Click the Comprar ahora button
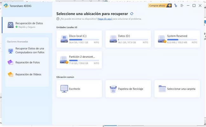 pyautogui.click(x=160, y=6)
